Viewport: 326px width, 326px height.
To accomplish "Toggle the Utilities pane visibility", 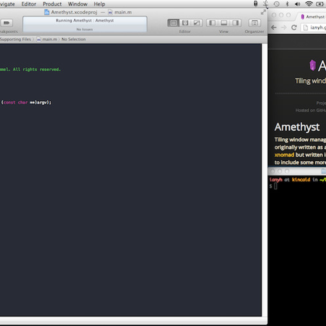I will (236, 23).
